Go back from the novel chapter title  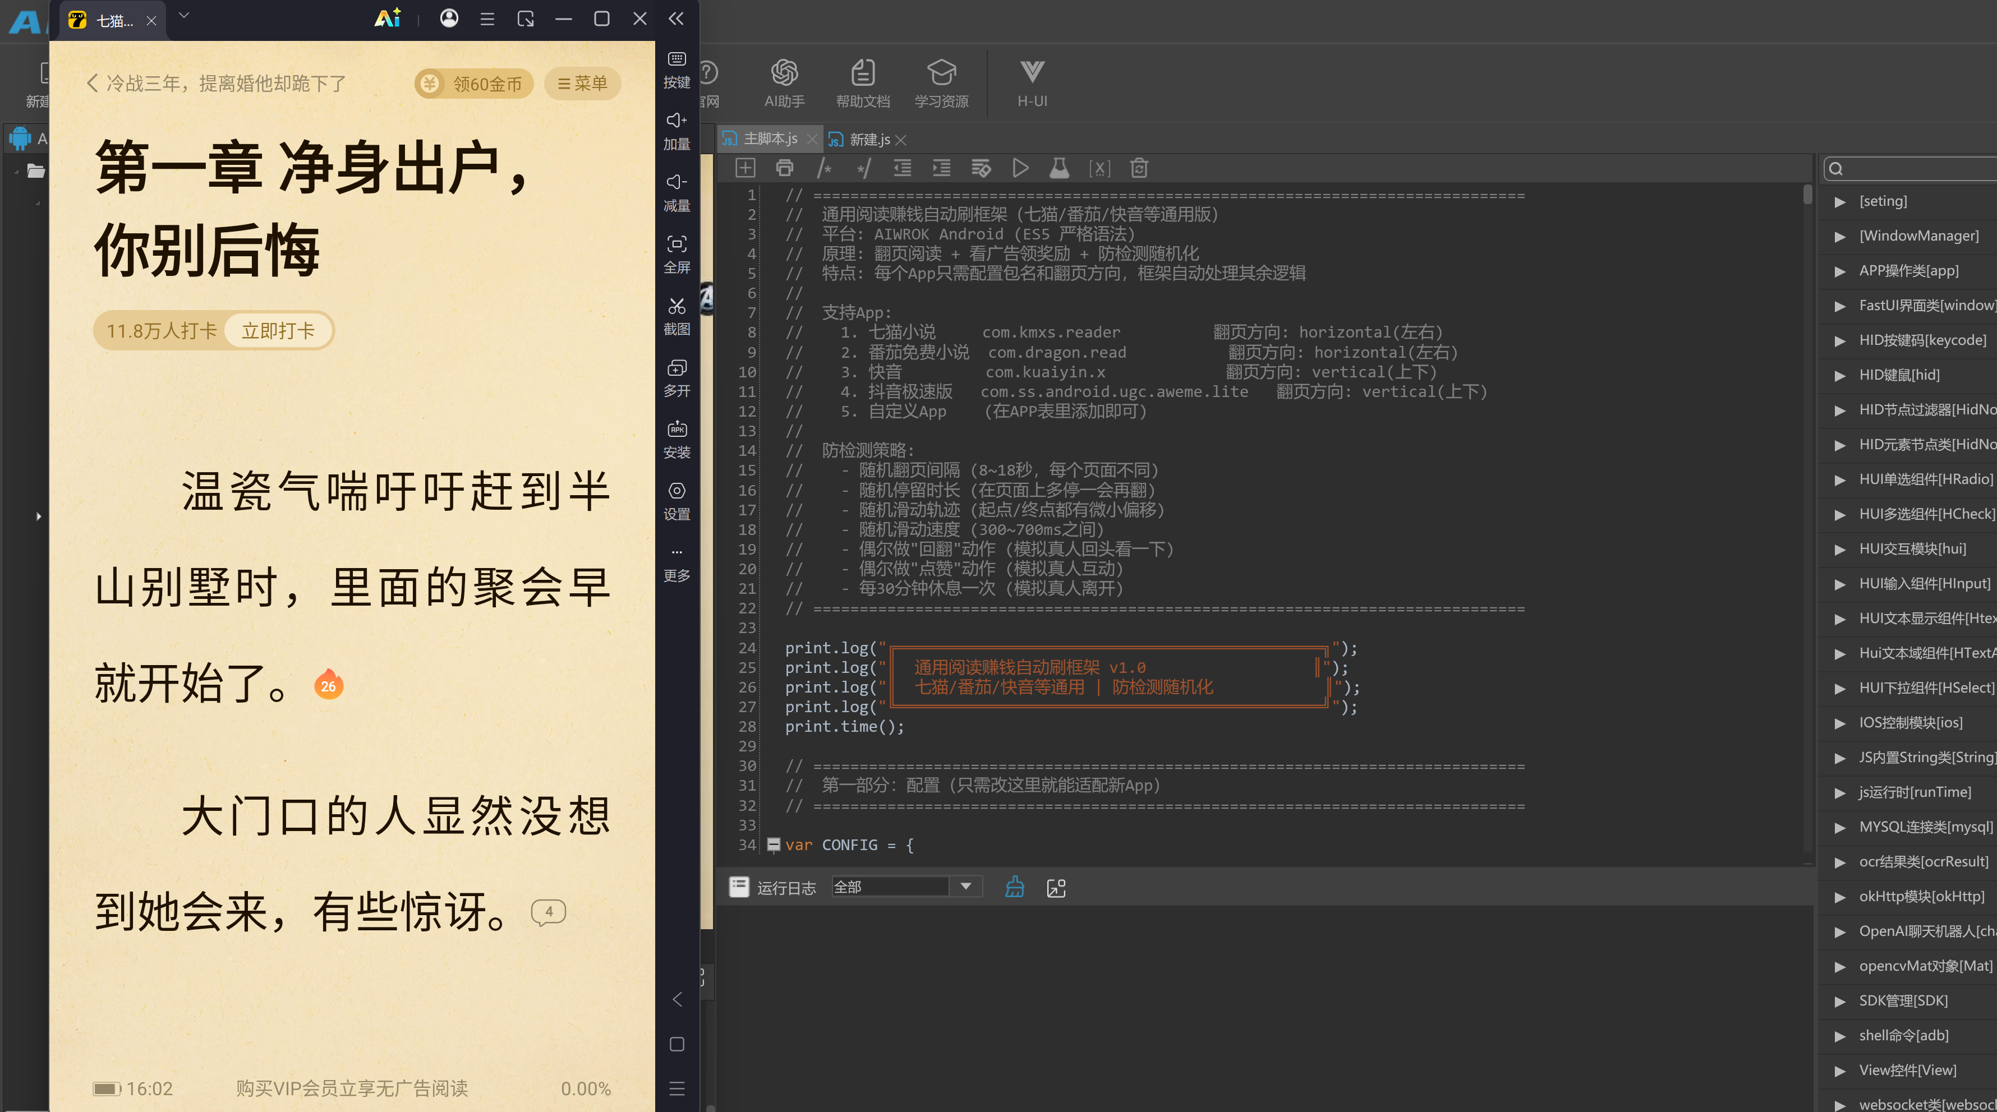[x=92, y=83]
